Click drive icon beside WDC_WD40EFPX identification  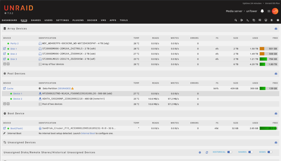click(x=40, y=43)
